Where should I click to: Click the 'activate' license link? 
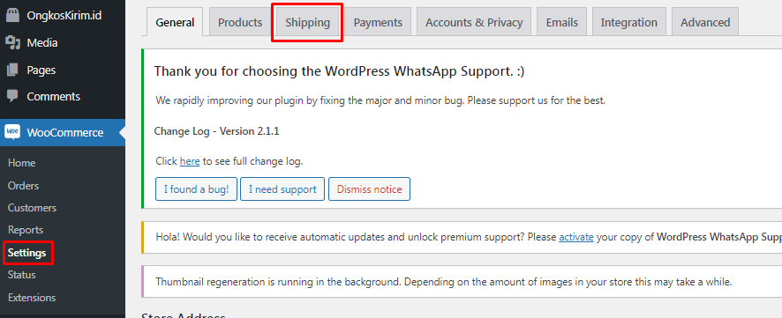576,237
